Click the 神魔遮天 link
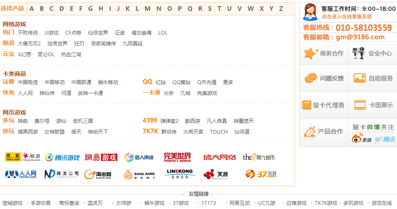This screenshot has width=397, height=209. click(x=243, y=121)
